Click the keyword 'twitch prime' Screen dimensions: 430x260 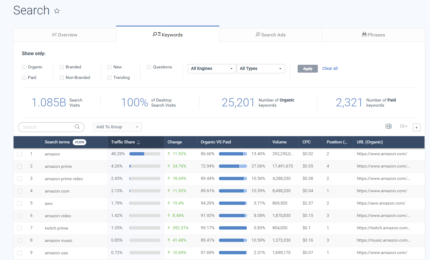click(x=56, y=228)
